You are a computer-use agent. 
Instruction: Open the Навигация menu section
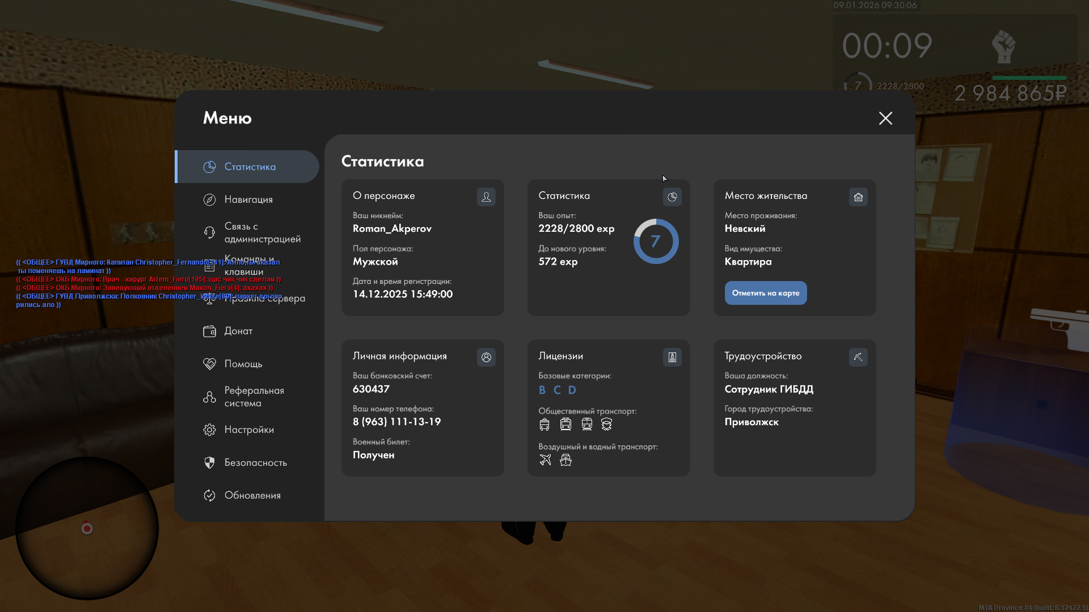tap(248, 199)
